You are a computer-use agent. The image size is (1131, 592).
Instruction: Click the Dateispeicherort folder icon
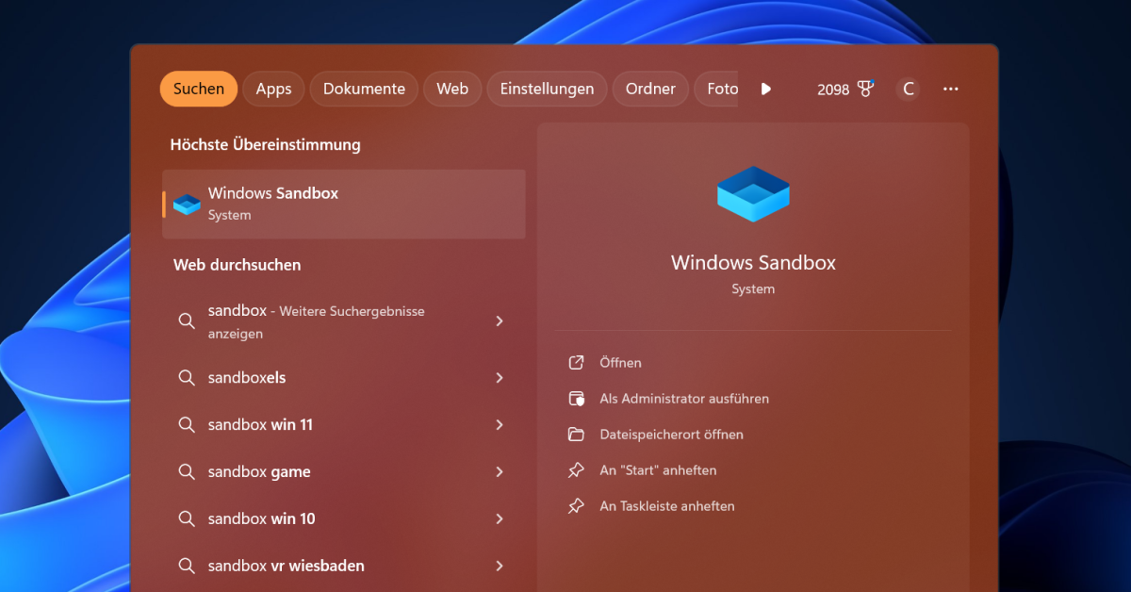576,435
